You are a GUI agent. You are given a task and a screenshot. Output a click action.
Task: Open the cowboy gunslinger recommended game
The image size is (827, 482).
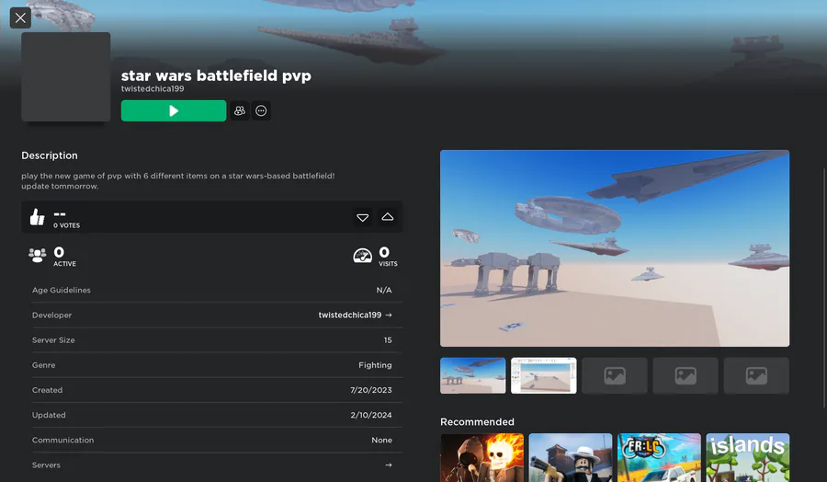click(571, 458)
